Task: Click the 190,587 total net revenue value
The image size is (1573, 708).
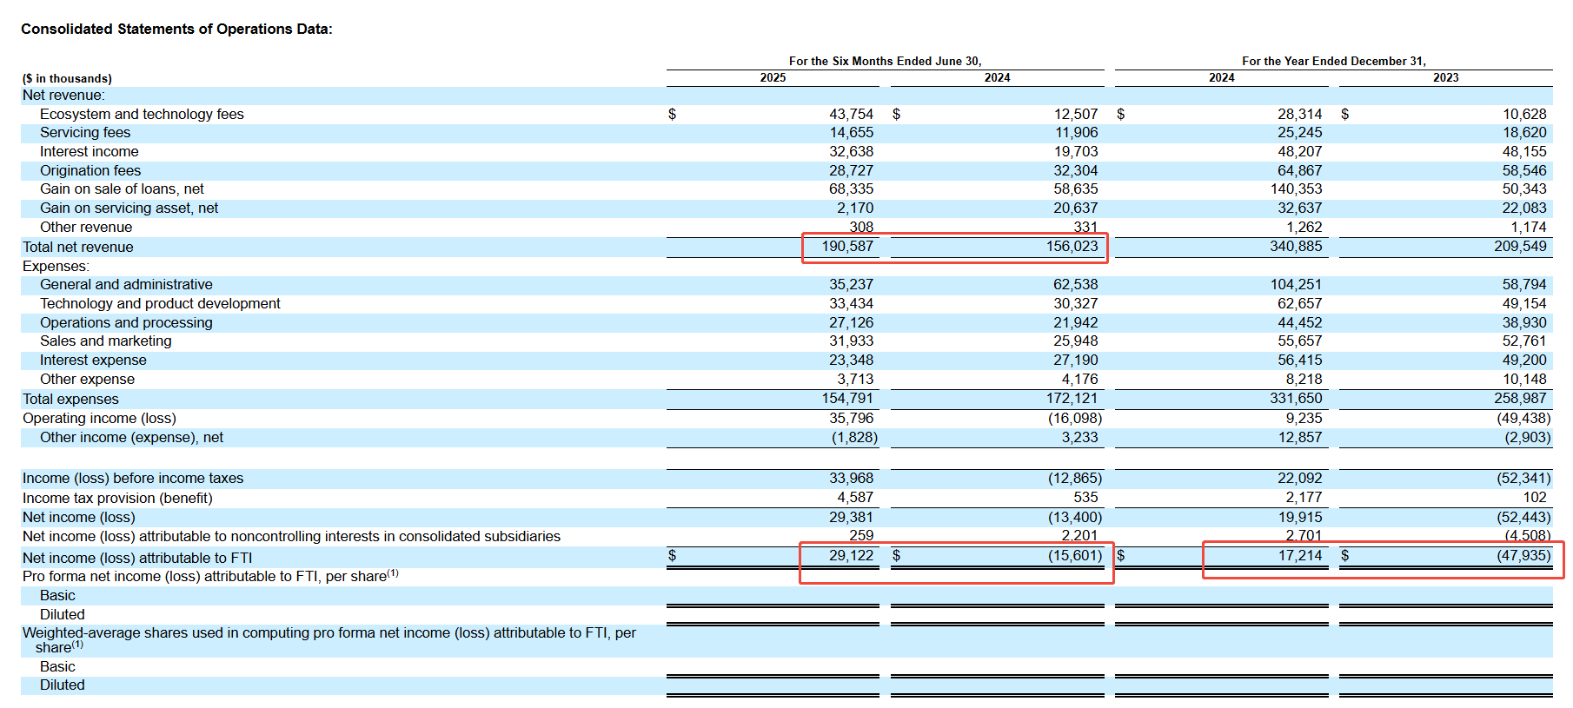Action: 847,247
